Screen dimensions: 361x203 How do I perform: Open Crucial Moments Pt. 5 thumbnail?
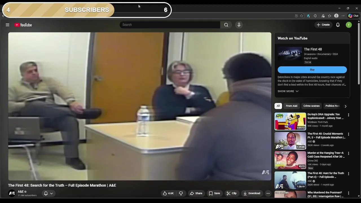[x=290, y=141]
